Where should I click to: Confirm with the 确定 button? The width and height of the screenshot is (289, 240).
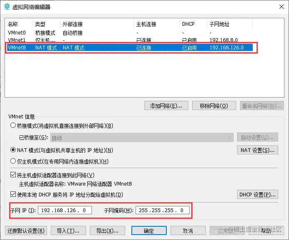coord(149,230)
